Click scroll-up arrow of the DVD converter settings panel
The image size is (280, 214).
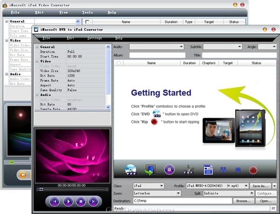pyautogui.click(x=108, y=47)
